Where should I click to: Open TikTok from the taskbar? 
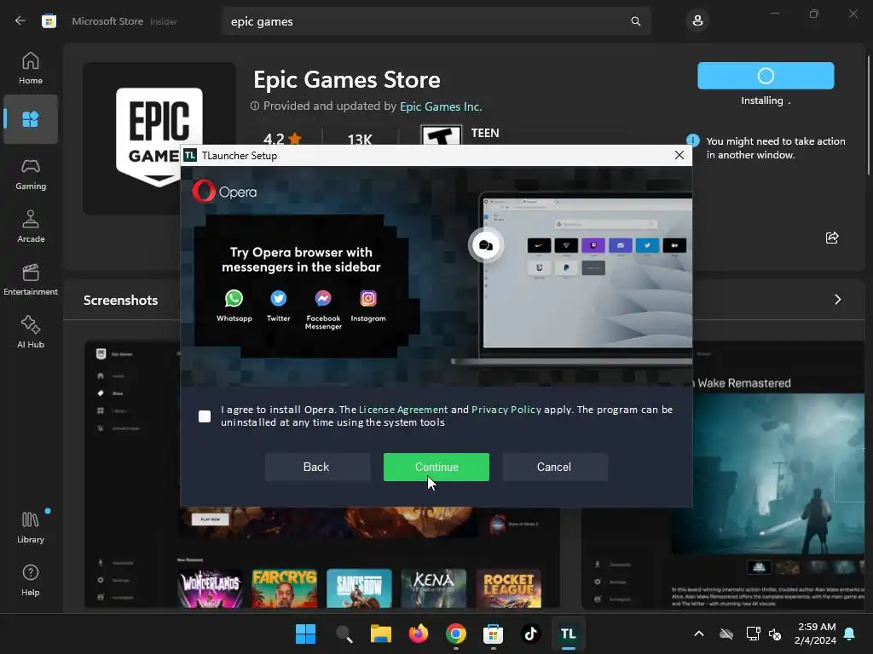[x=530, y=634]
